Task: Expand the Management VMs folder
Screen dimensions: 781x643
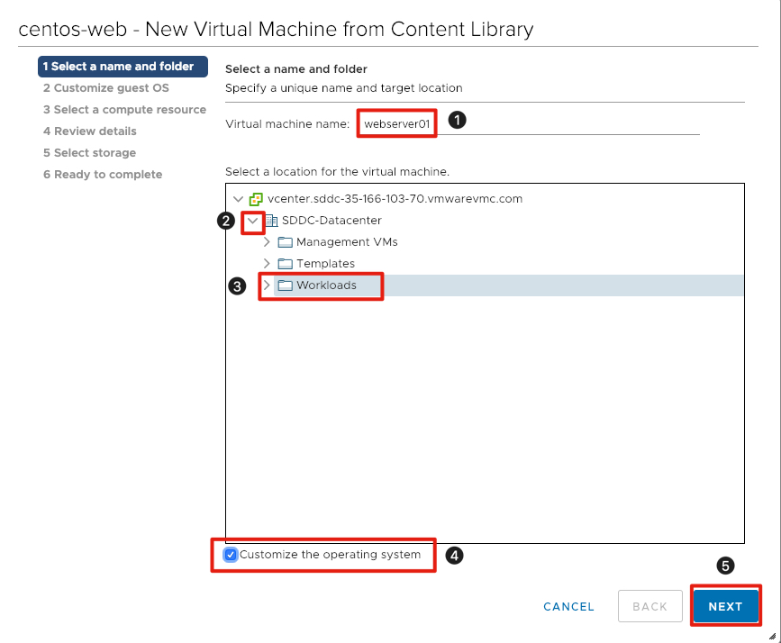Action: [267, 242]
